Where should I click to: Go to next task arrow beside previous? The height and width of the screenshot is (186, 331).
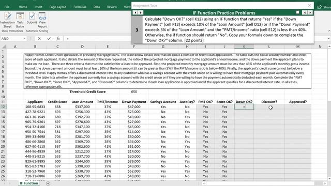pyautogui.click(x=141, y=12)
